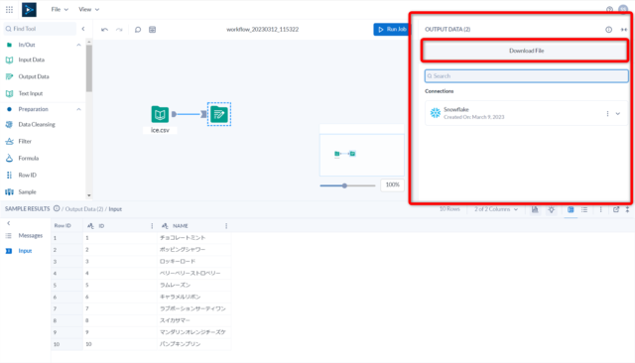Select the Output Data node on canvas
The image size is (635, 363).
click(x=219, y=114)
